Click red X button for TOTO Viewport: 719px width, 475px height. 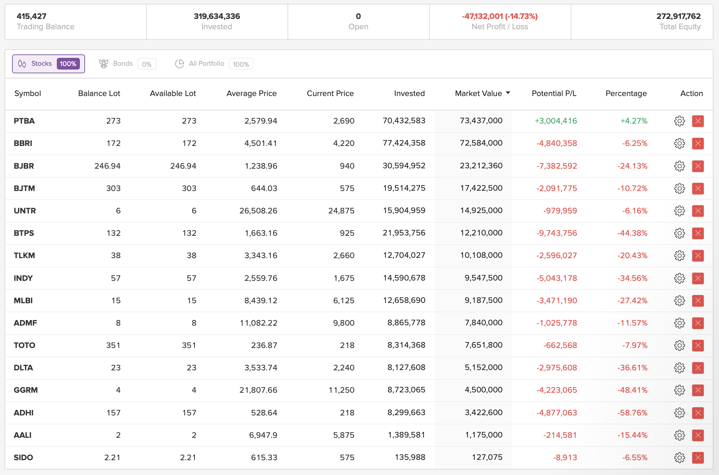tap(698, 345)
